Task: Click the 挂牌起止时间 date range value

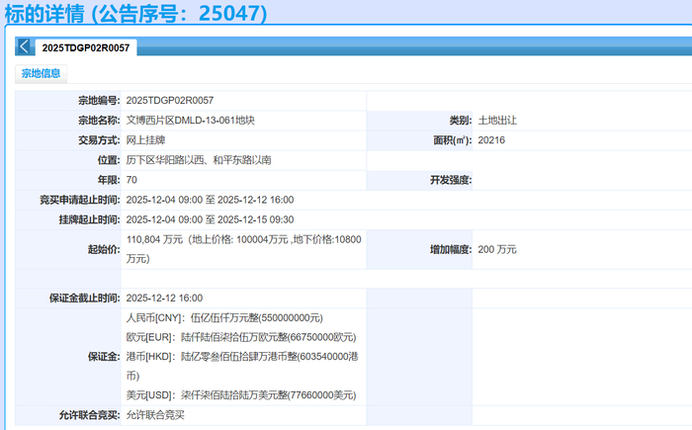Action: (x=210, y=219)
